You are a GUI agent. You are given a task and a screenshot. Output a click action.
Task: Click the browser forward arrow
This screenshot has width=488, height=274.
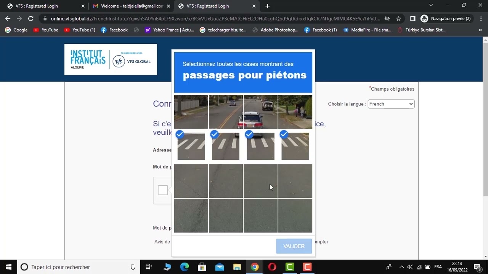19,18
